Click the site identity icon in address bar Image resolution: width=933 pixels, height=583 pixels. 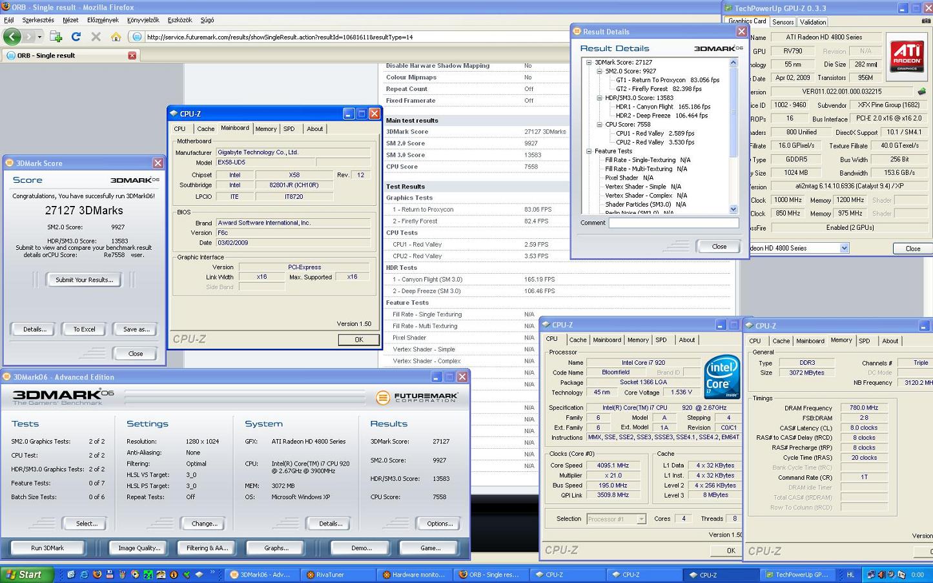(x=136, y=37)
